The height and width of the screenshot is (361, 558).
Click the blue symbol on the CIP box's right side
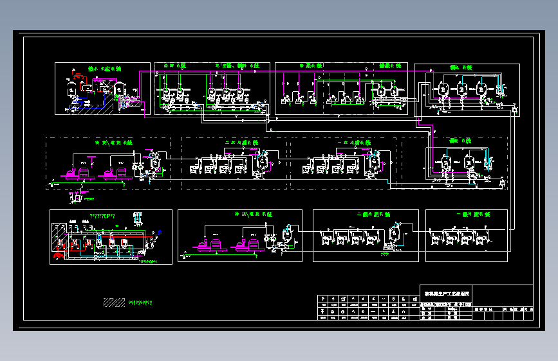(160, 233)
